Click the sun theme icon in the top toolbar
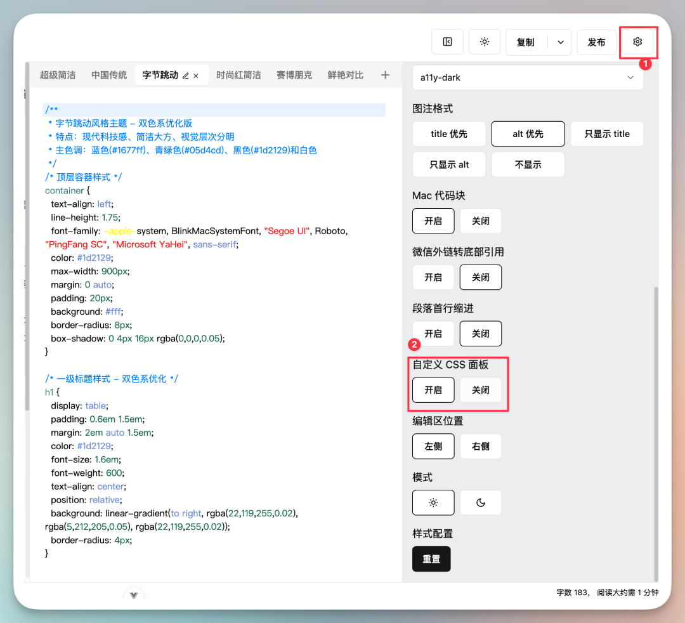685x623 pixels. (485, 42)
